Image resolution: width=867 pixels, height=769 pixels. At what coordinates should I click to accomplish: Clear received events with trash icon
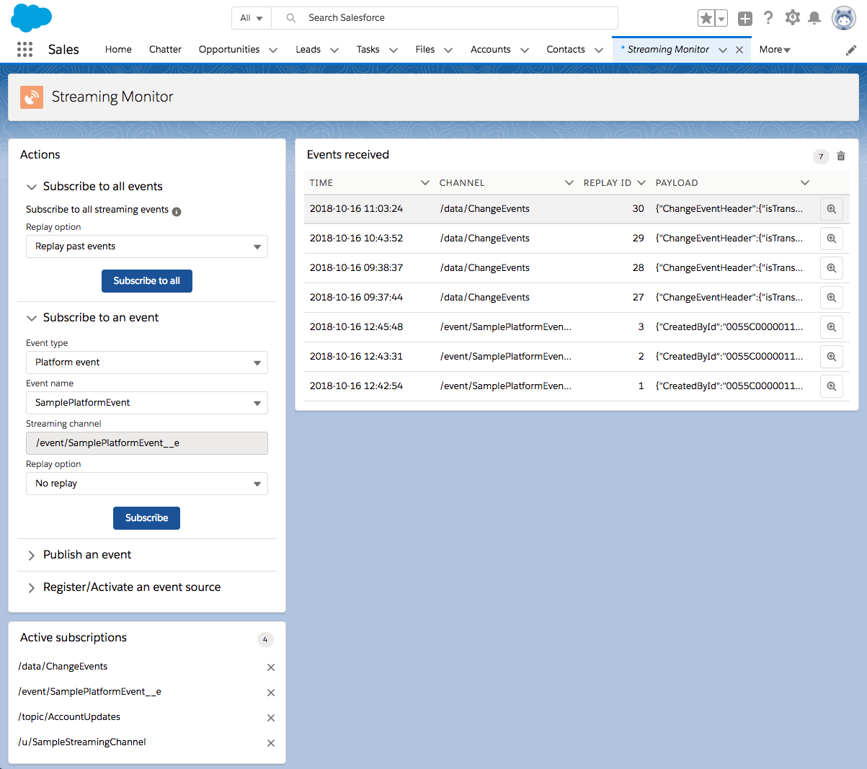[x=841, y=156]
